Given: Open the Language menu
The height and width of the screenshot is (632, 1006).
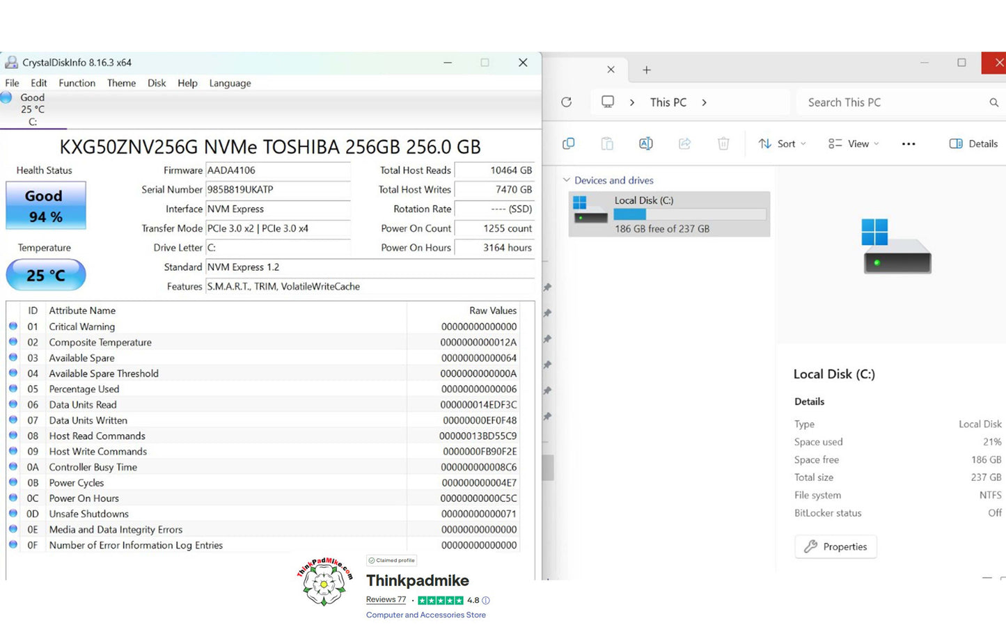Looking at the screenshot, I should tap(230, 83).
